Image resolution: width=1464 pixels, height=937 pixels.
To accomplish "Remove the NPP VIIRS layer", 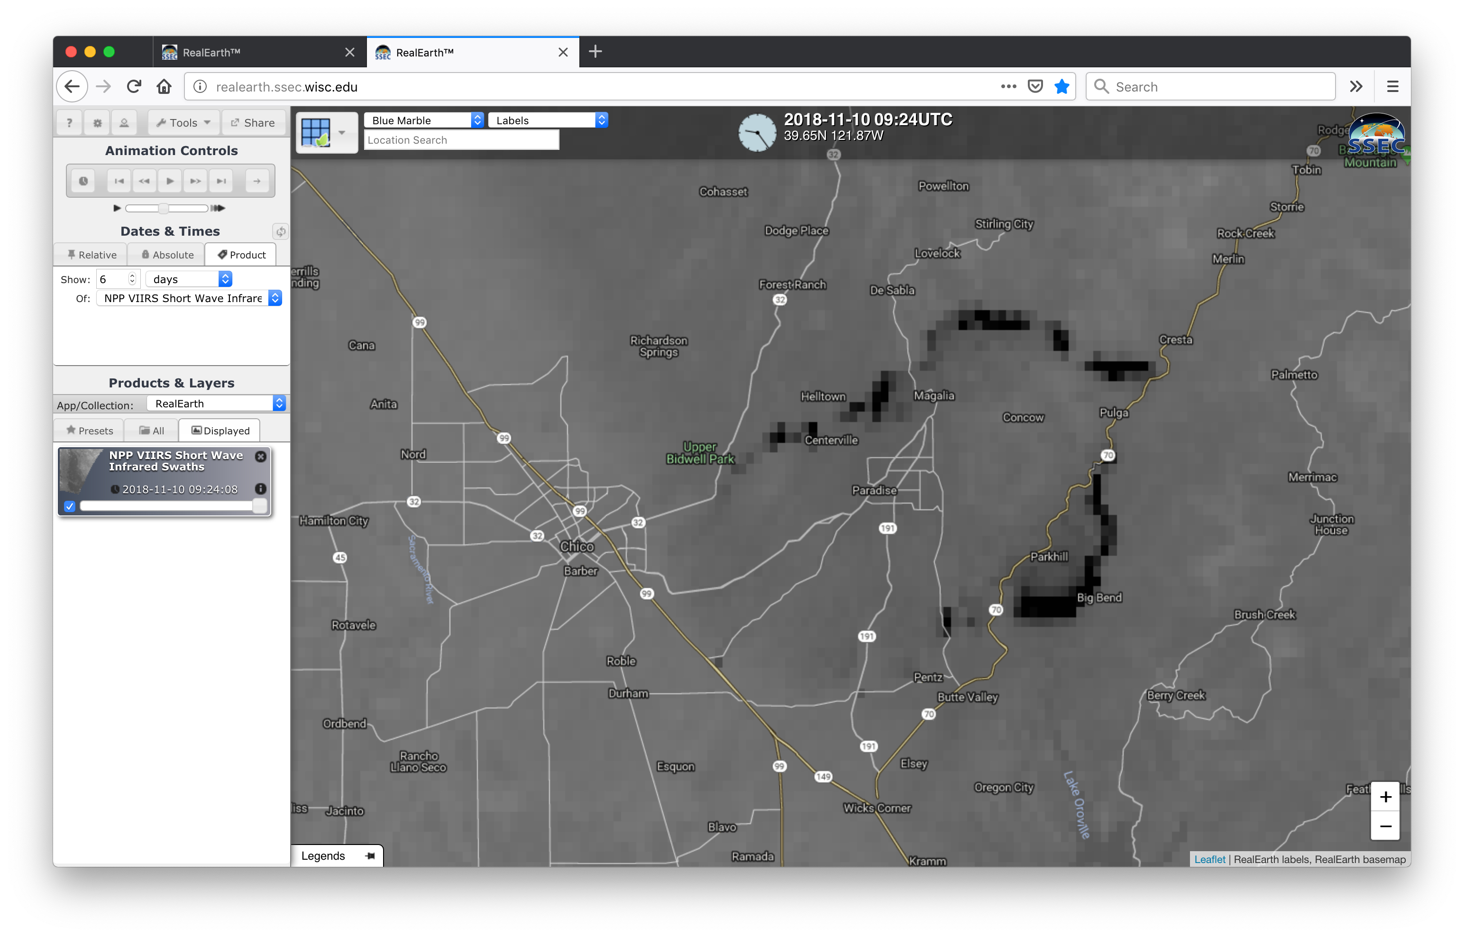I will coord(260,457).
